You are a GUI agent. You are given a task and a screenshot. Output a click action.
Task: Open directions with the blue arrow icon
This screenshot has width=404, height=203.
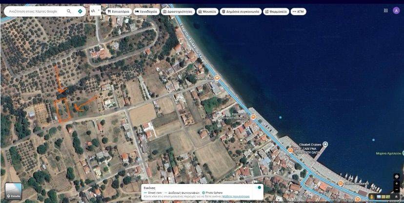[80, 11]
